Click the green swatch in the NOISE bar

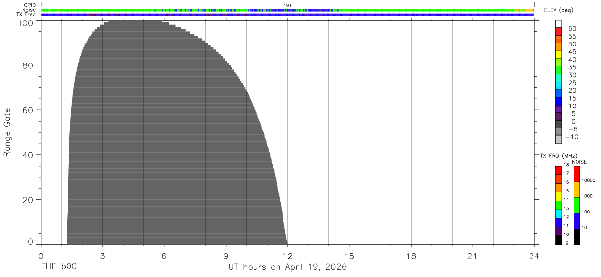coord(577,205)
